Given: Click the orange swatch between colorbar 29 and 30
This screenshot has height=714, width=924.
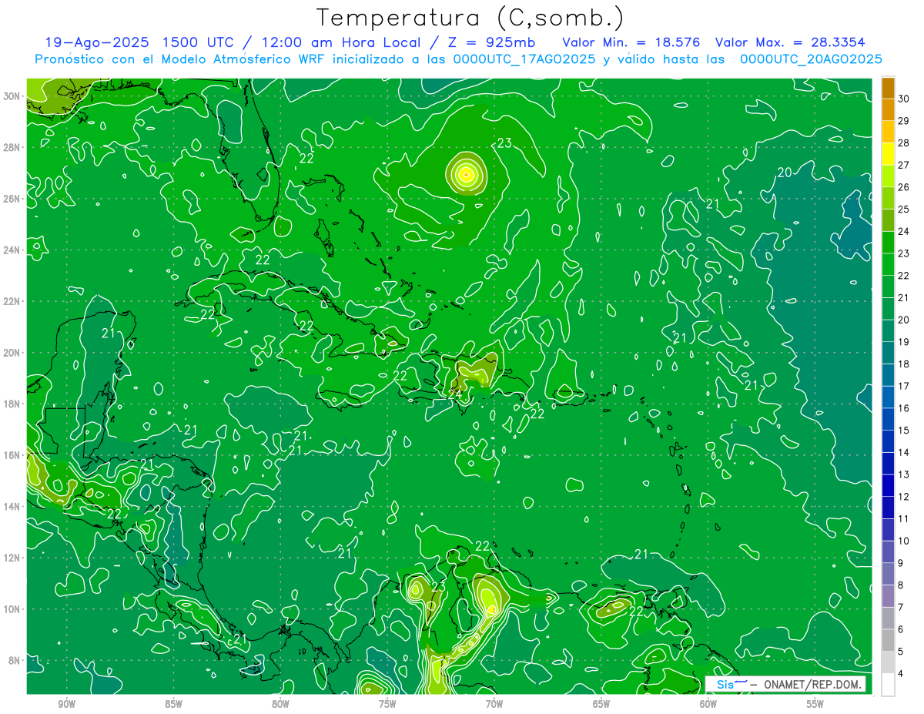Looking at the screenshot, I should pos(888,109).
